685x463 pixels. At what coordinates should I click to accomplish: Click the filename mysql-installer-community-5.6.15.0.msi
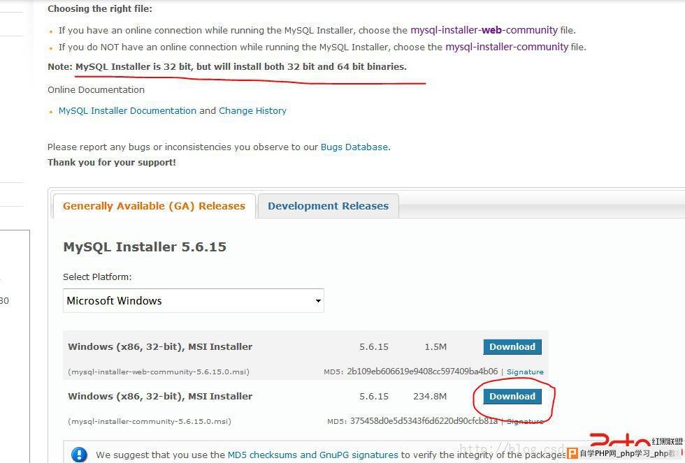pyautogui.click(x=150, y=422)
